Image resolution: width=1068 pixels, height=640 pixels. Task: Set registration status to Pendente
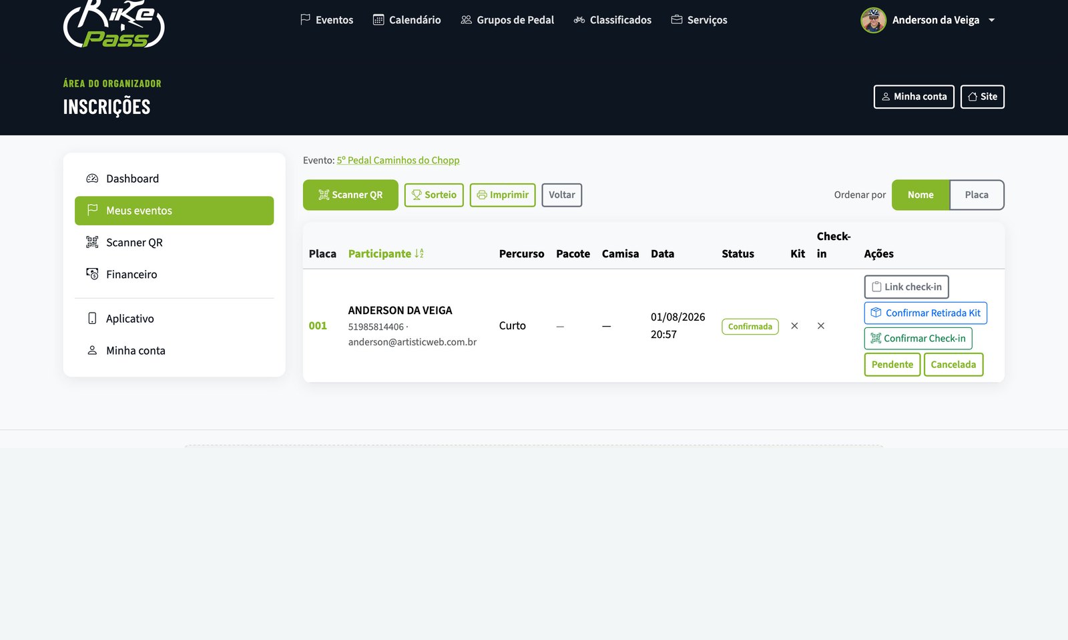(892, 364)
